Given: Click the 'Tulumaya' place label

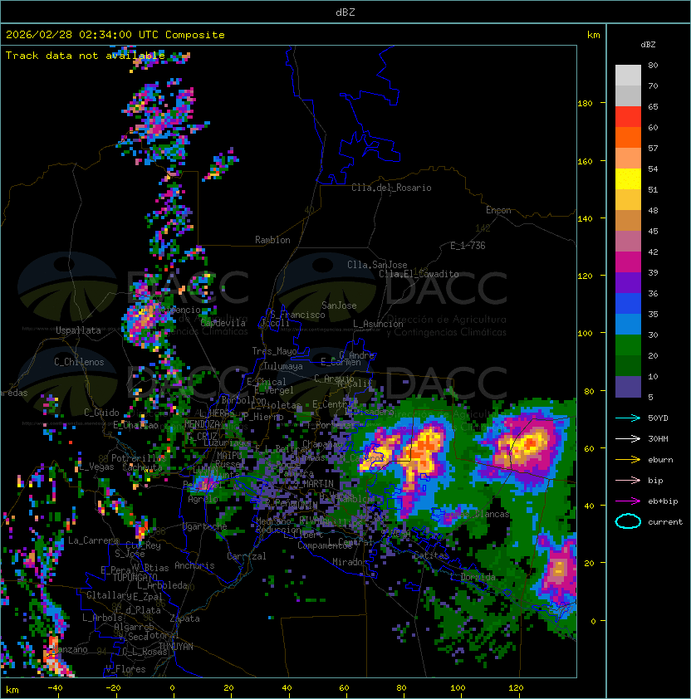Looking at the screenshot, I should (283, 366).
